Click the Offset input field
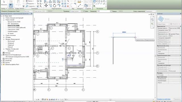 pyautogui.click(x=103, y=11)
